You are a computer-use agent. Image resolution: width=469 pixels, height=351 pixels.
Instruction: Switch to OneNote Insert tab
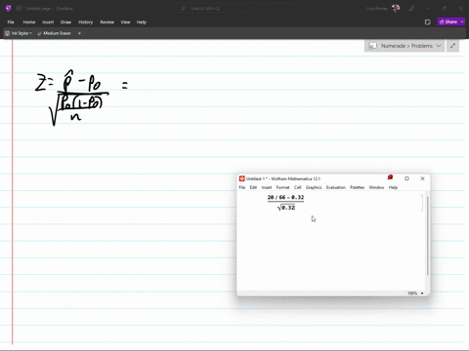coord(48,22)
